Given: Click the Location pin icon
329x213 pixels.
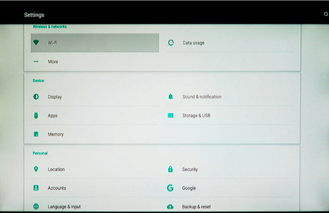Looking at the screenshot, I should (36, 169).
